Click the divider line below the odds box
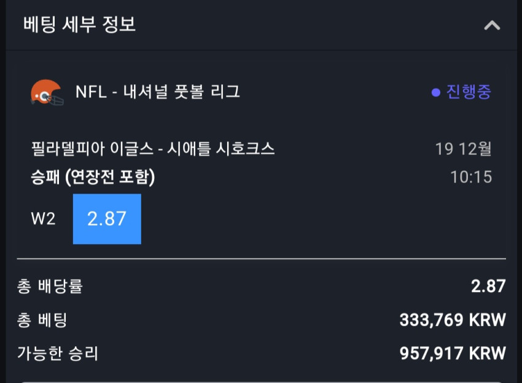This screenshot has height=383, width=522. 262,258
